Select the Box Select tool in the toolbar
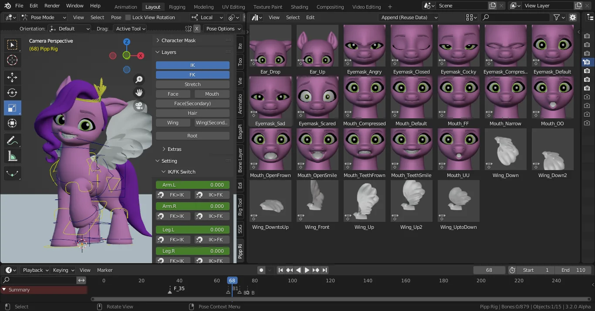The image size is (595, 311). click(12, 45)
